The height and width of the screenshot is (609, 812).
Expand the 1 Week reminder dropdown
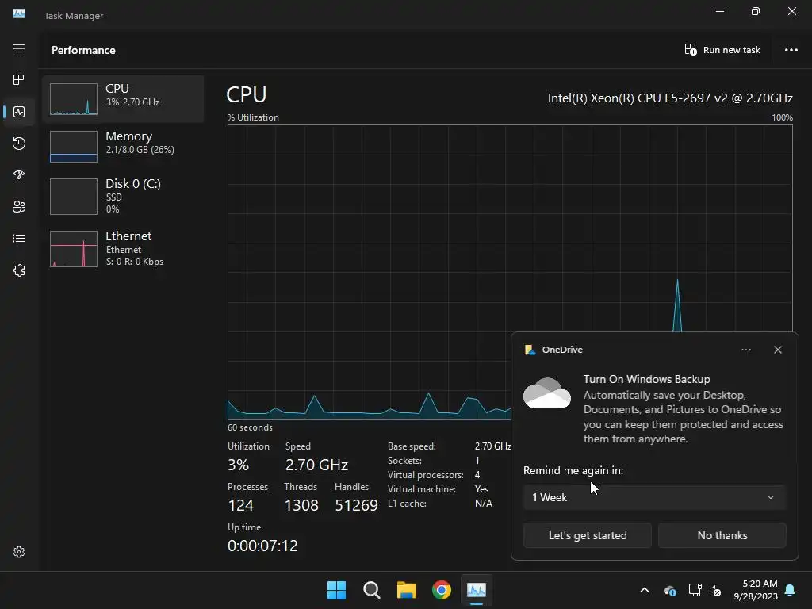click(x=654, y=497)
